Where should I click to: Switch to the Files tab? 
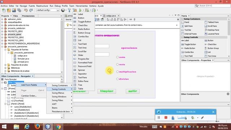[x=16, y=16]
